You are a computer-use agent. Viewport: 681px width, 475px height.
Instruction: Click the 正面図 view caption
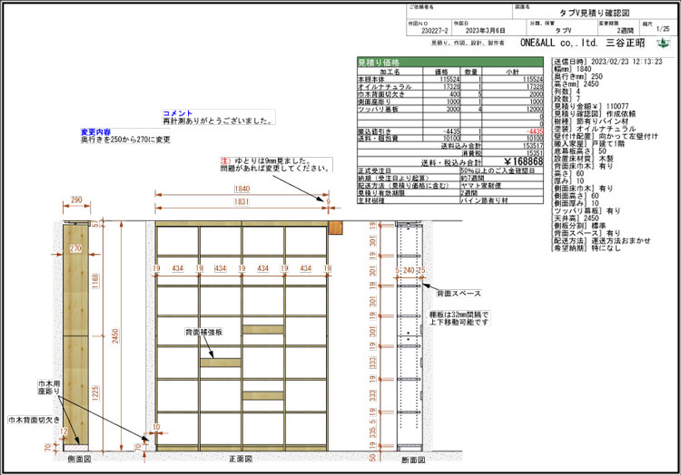coord(241,460)
